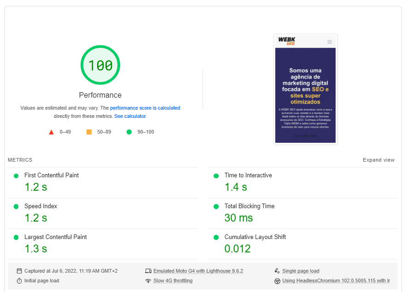The image size is (418, 292).
Task: Click the orange square legend marker for 50–89
Action: coord(89,132)
